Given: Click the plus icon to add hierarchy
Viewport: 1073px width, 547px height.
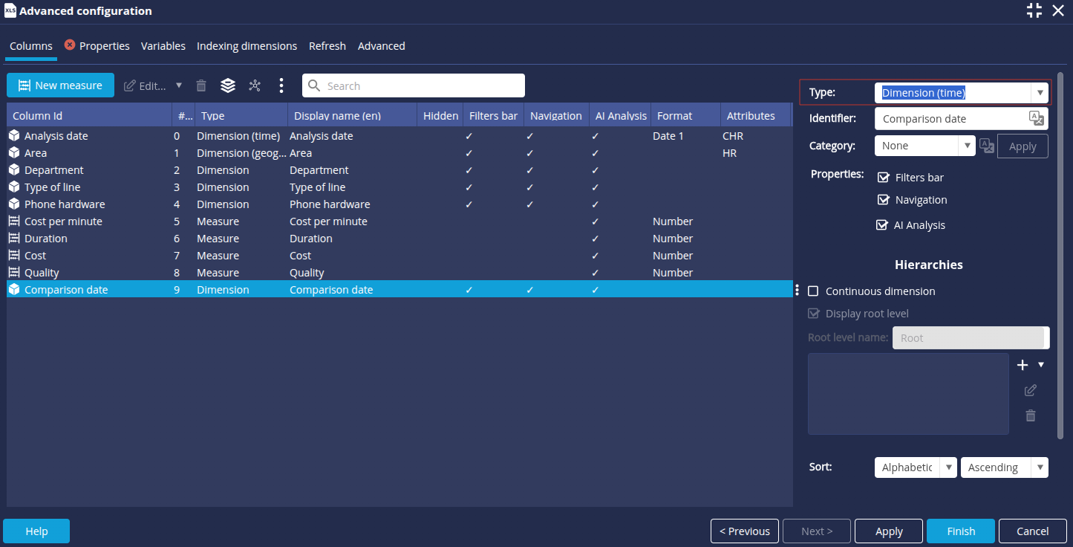Looking at the screenshot, I should coord(1023,365).
